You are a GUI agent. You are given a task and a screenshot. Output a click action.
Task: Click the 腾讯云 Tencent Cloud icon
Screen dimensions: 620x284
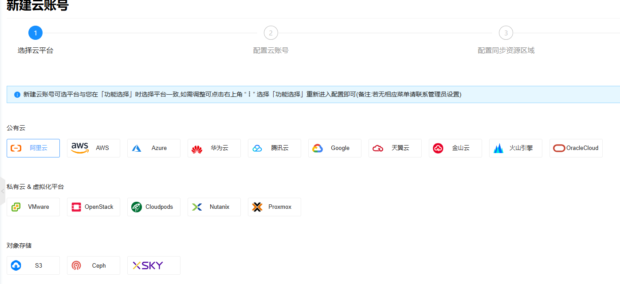(x=258, y=148)
